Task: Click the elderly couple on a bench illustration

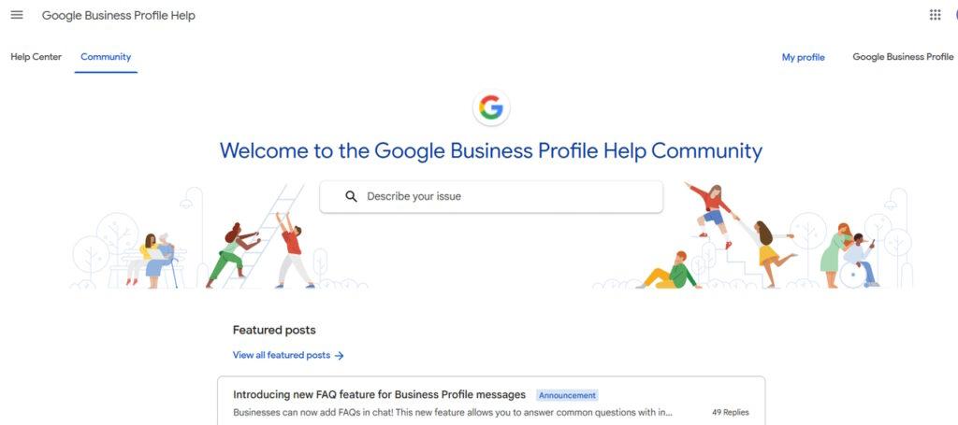Action: point(152,260)
